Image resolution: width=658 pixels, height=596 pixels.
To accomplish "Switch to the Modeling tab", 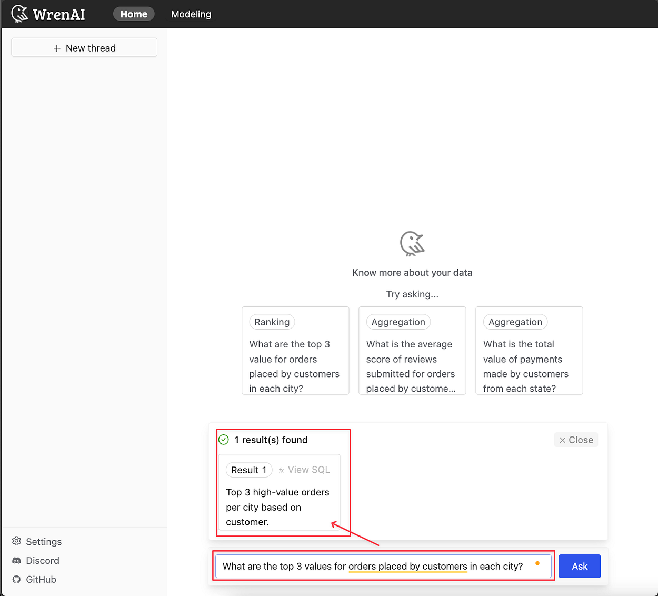I will [191, 14].
